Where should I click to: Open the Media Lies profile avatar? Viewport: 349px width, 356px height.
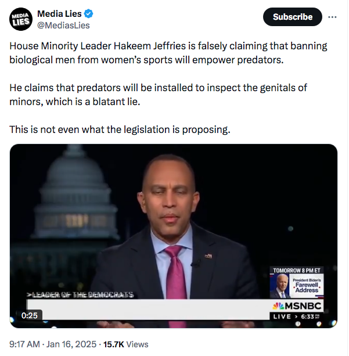pos(21,19)
